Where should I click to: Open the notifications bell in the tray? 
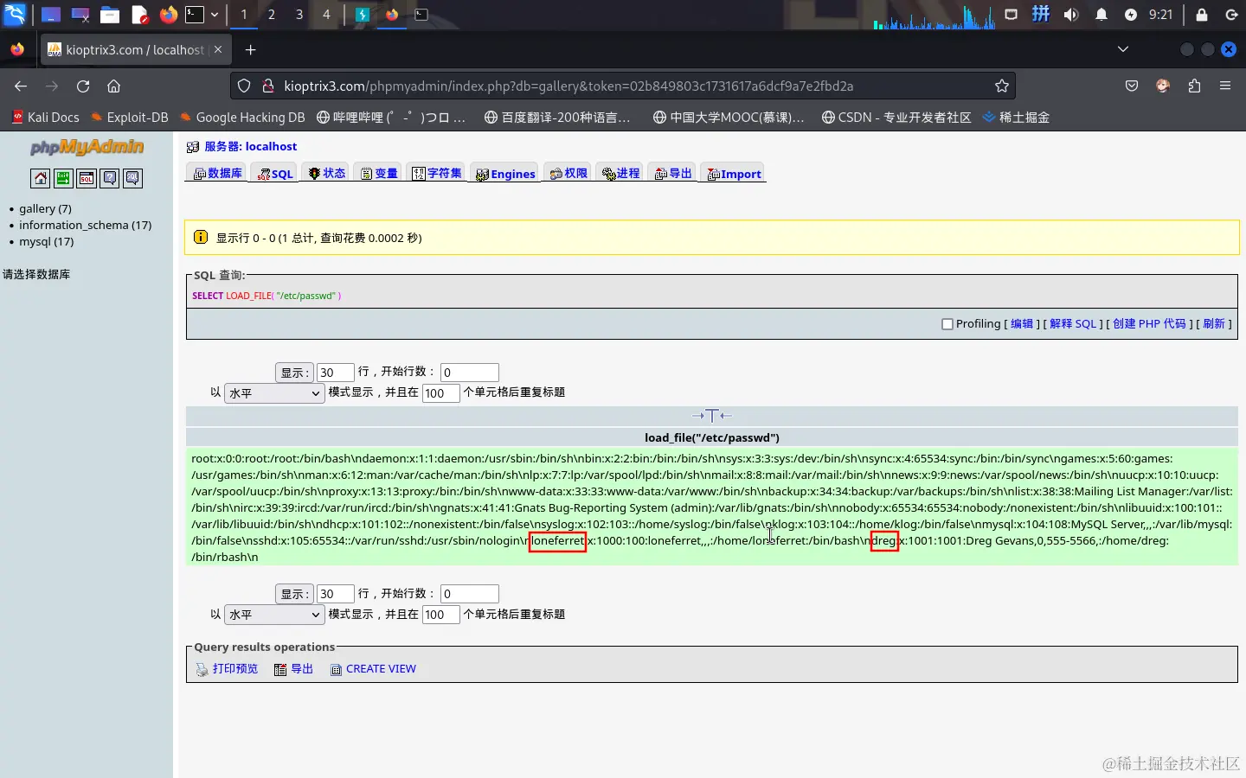[x=1101, y=15]
